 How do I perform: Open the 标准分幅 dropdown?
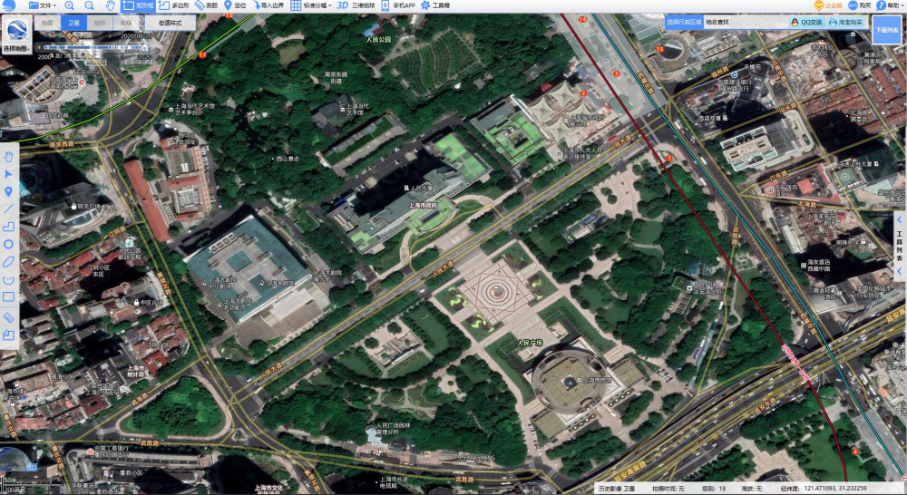[x=311, y=5]
